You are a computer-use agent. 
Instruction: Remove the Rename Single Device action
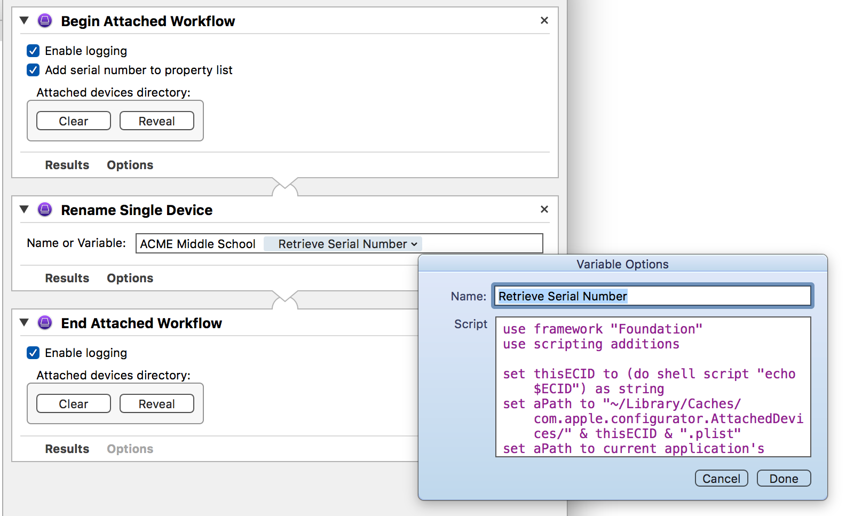tap(544, 209)
